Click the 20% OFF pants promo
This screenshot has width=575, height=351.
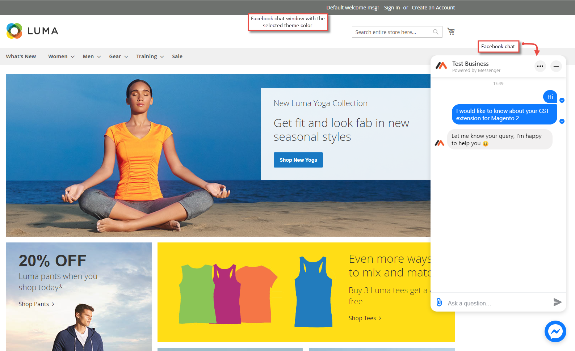click(79, 296)
